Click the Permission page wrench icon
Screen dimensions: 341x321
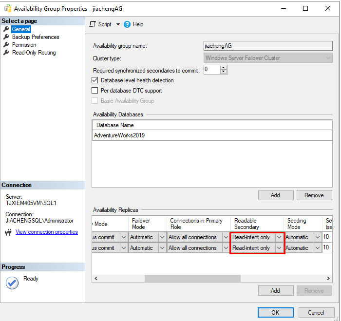pyautogui.click(x=6, y=45)
